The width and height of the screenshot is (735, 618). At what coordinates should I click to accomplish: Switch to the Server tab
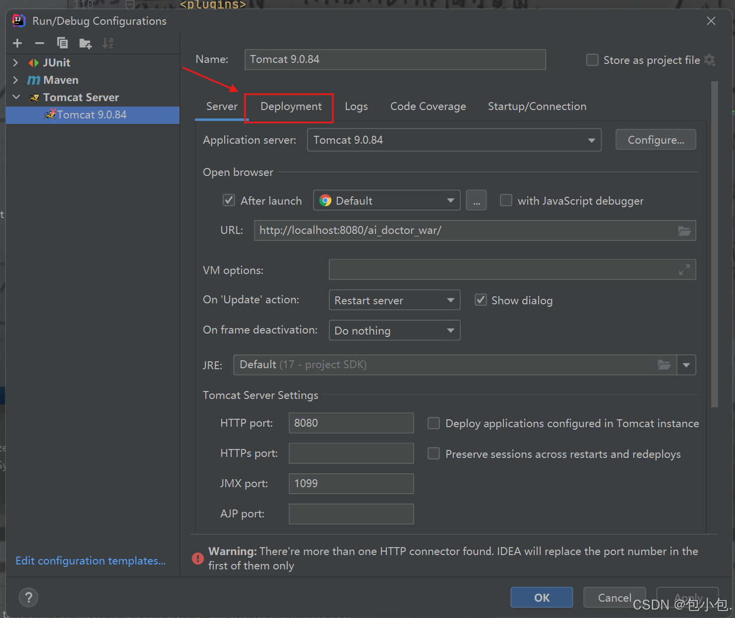click(x=222, y=107)
